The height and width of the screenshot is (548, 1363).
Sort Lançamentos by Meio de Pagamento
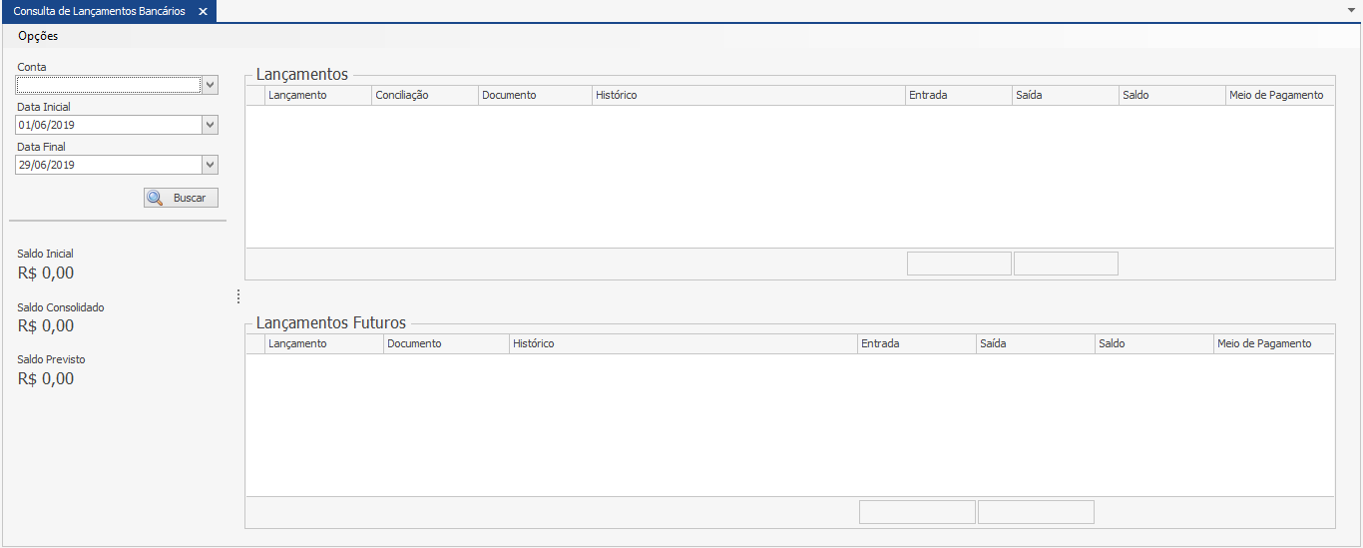point(1279,95)
